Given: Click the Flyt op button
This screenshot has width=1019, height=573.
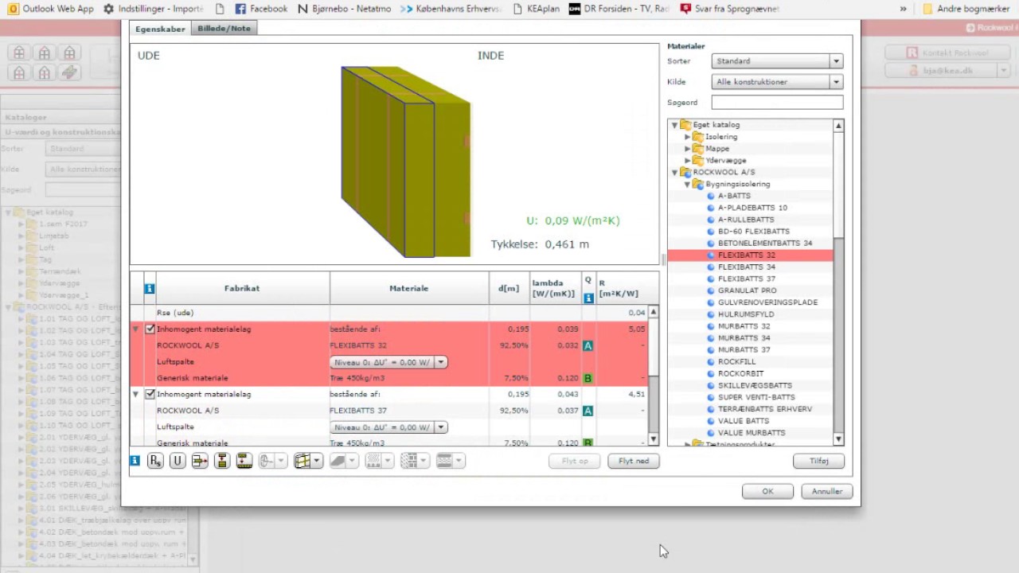Looking at the screenshot, I should (x=575, y=461).
